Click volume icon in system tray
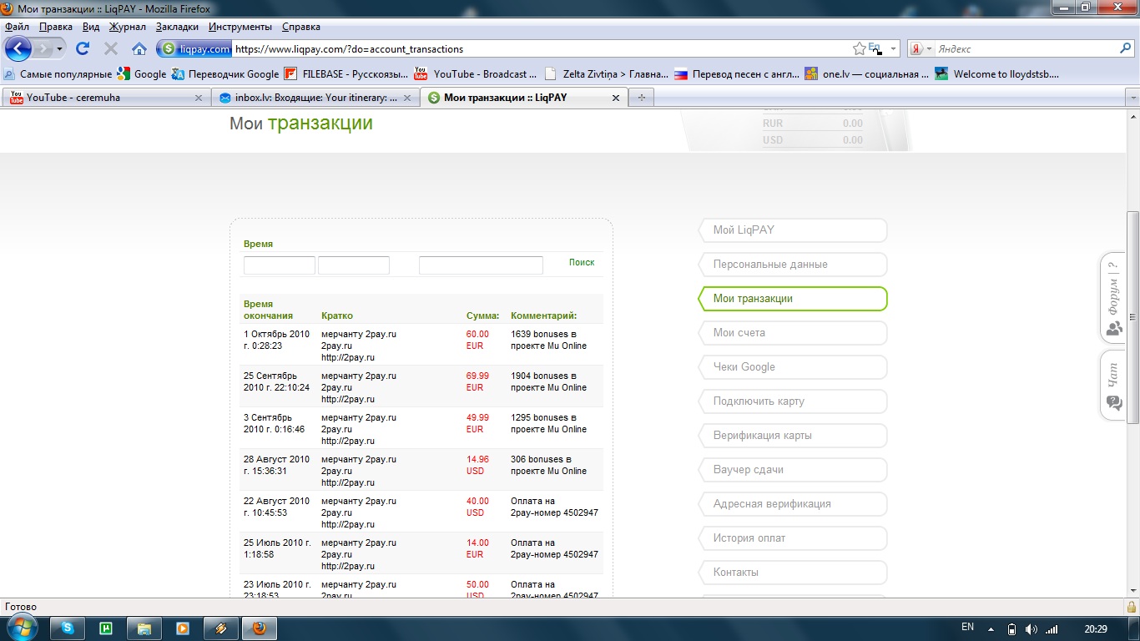 tap(1032, 628)
